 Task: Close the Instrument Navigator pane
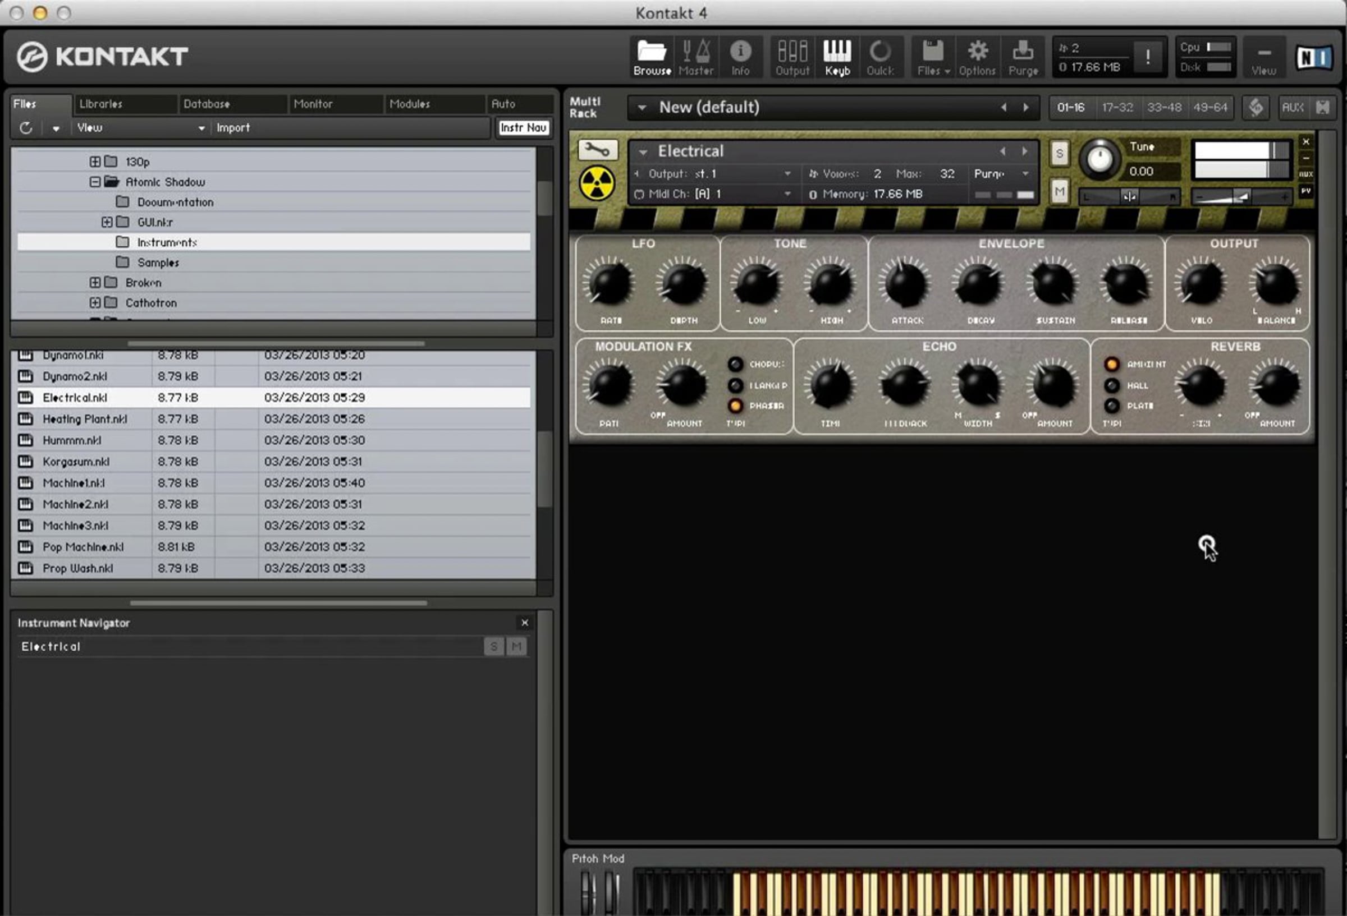(525, 623)
